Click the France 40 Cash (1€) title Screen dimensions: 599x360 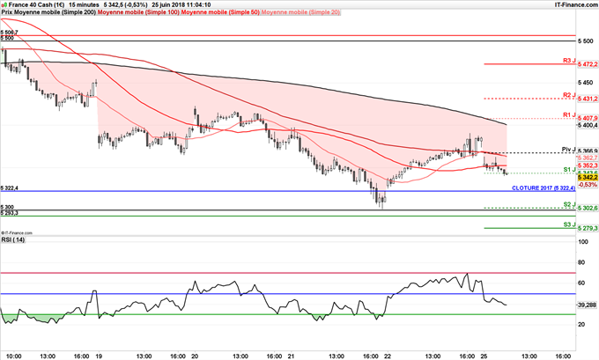[x=36, y=5]
